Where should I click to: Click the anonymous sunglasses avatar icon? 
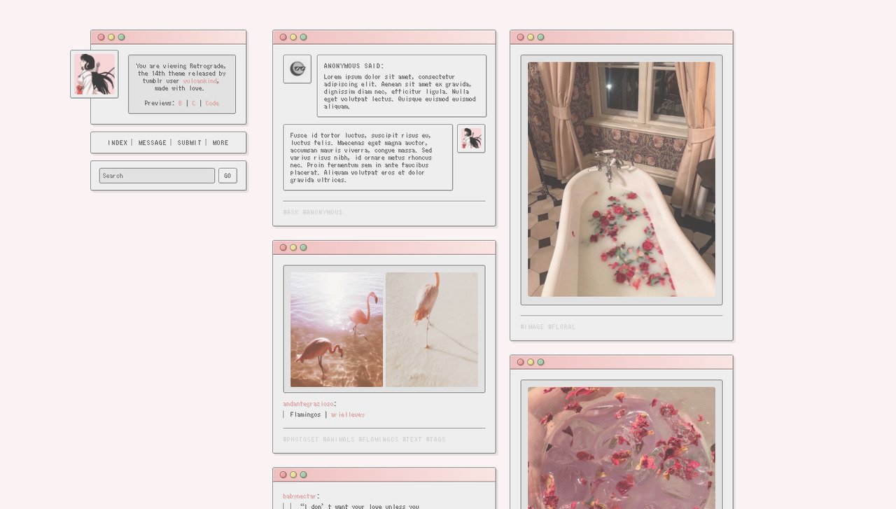297,69
